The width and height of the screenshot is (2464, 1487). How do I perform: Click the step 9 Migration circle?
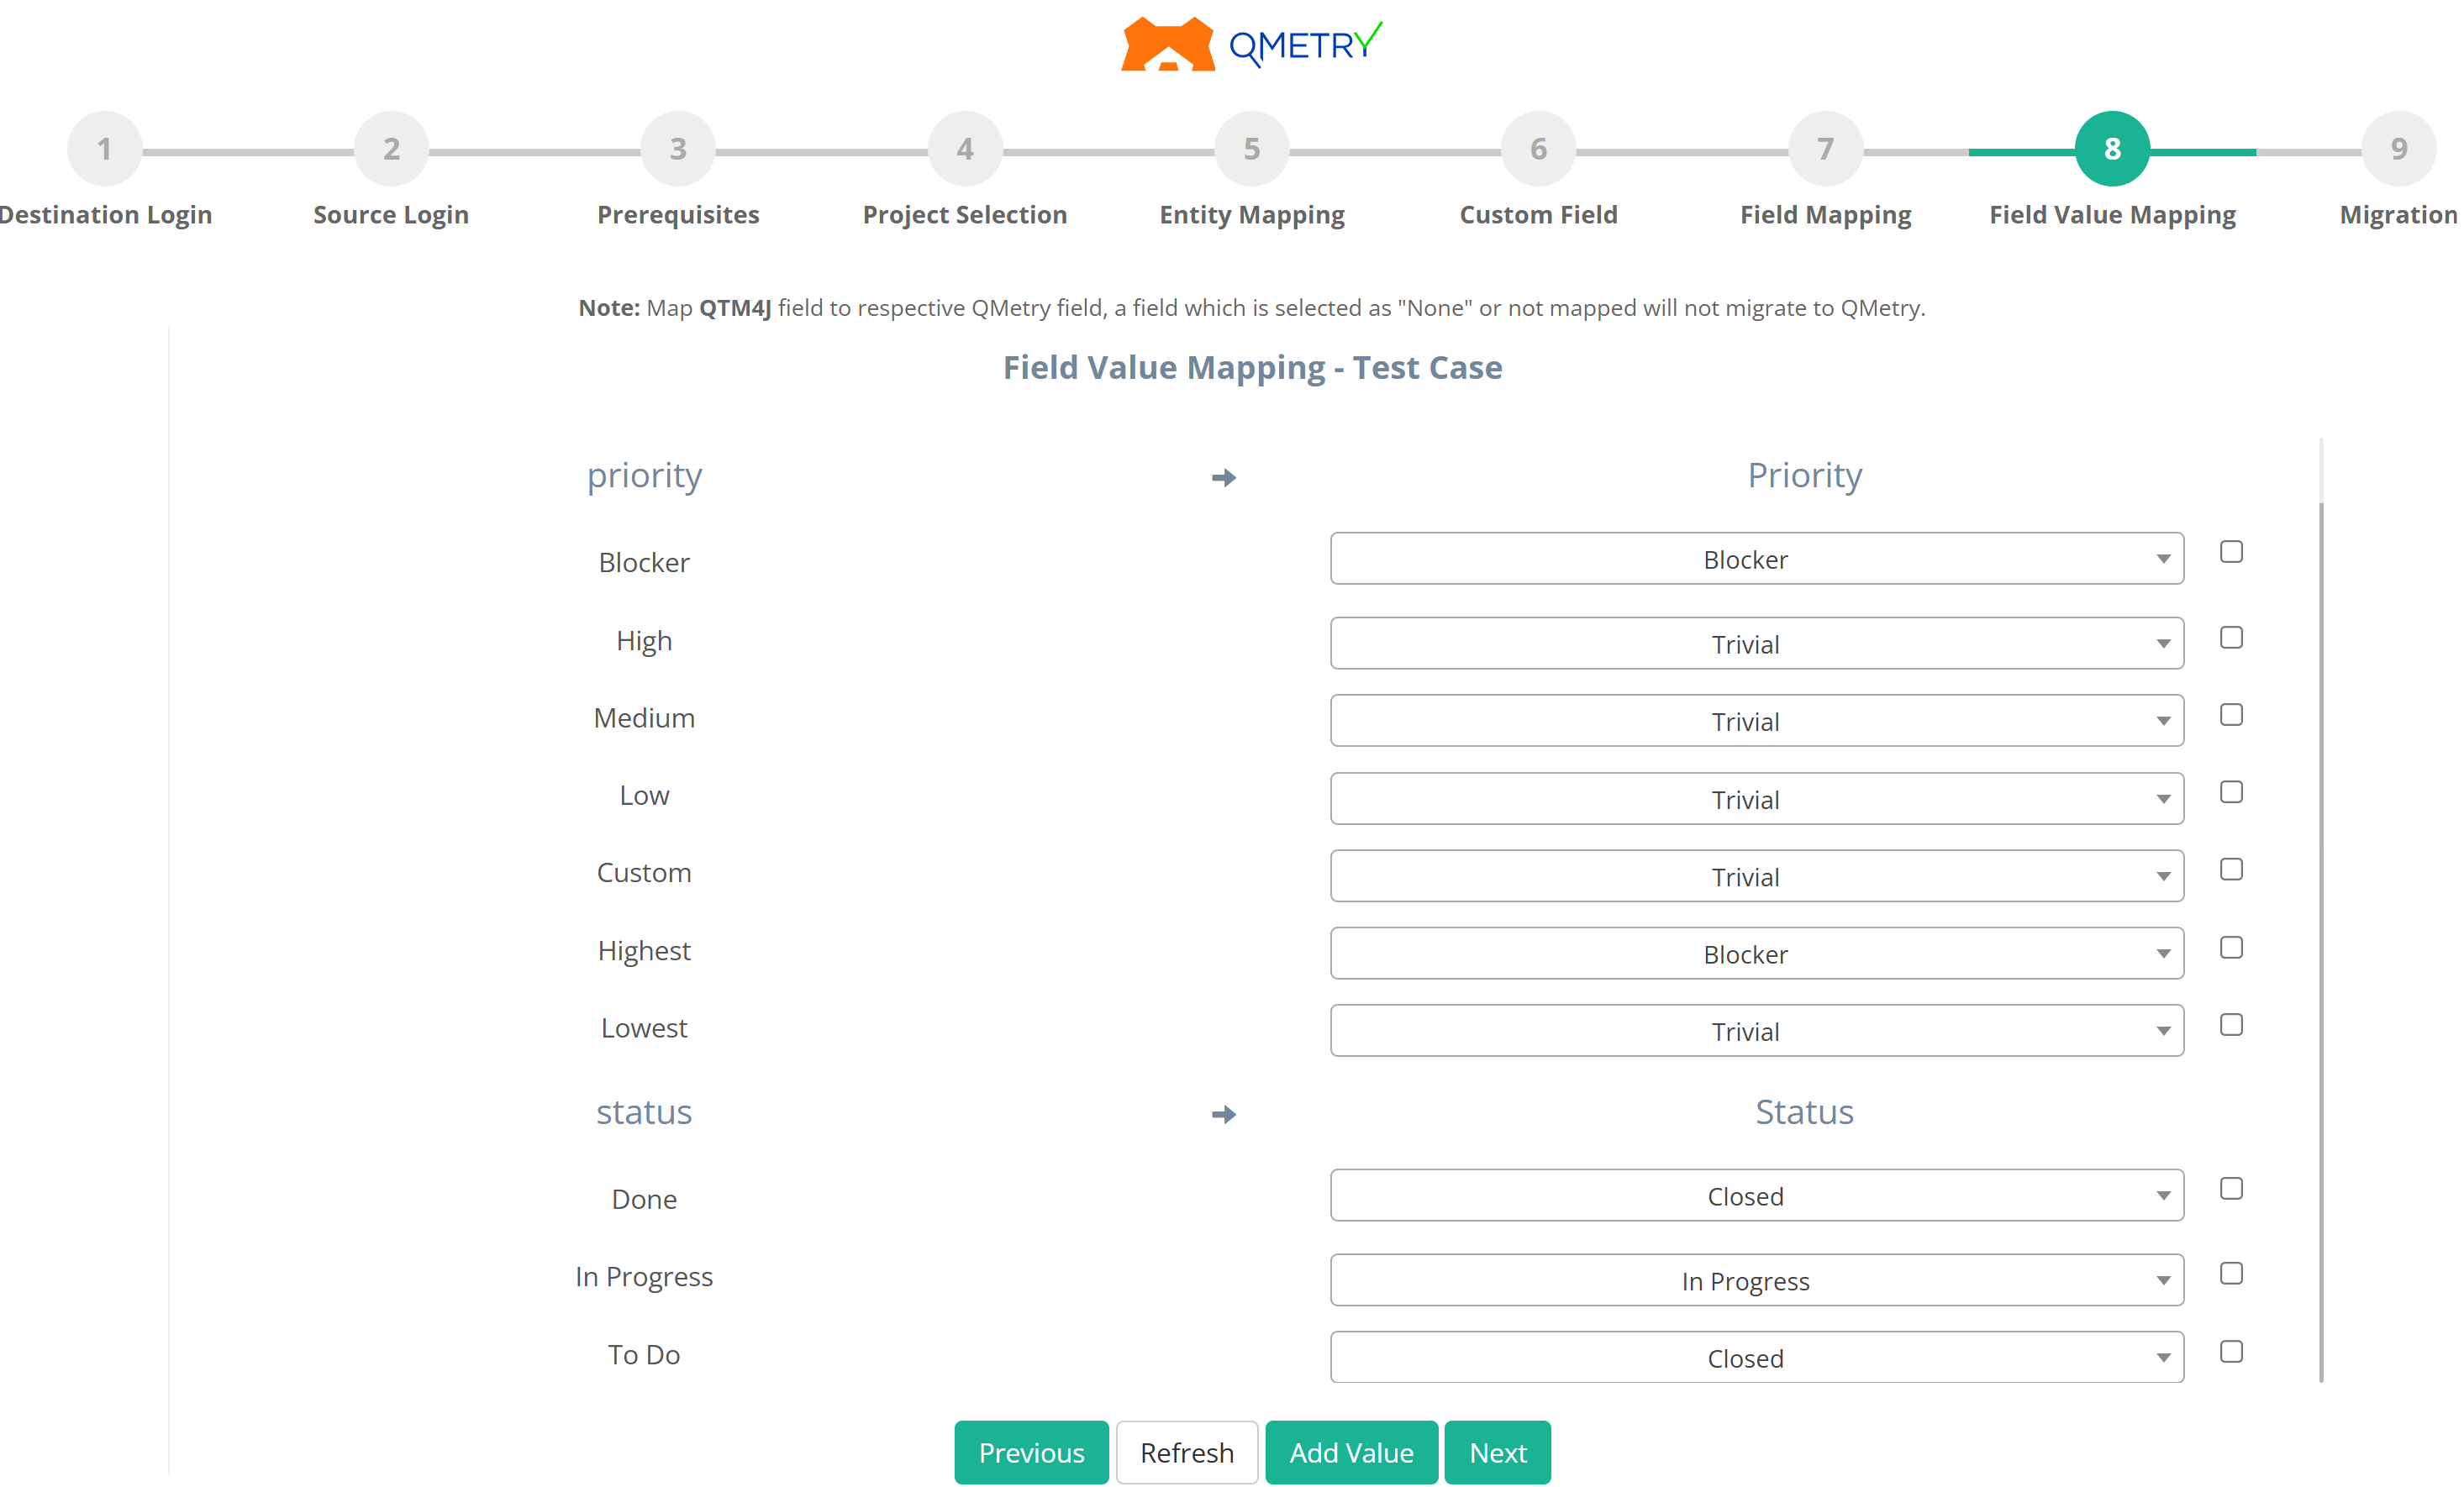pos(2399,148)
